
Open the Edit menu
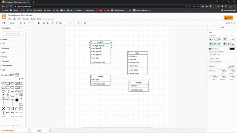click(14, 19)
